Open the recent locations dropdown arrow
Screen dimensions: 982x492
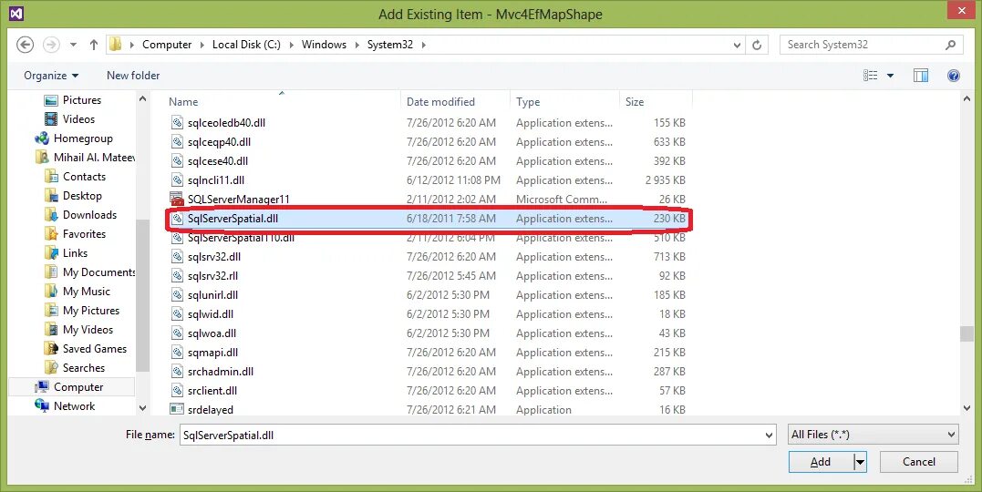73,45
